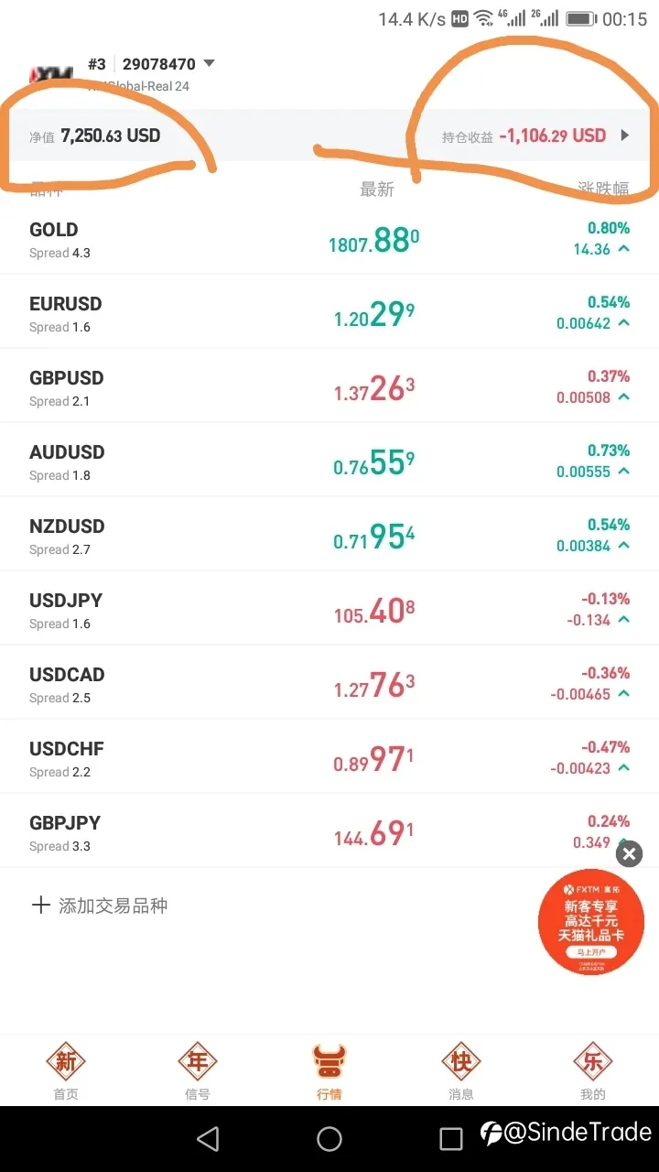Click 添加交易品种 add symbol button
659x1172 pixels.
(x=100, y=906)
